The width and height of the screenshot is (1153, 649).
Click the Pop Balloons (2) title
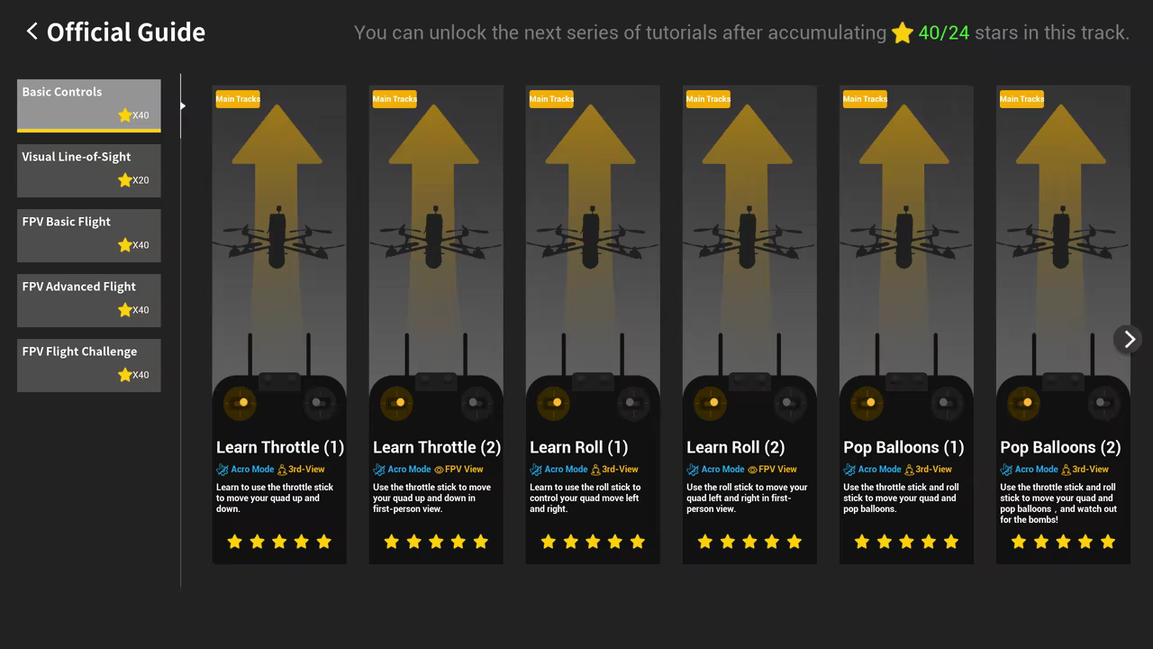1060,447
